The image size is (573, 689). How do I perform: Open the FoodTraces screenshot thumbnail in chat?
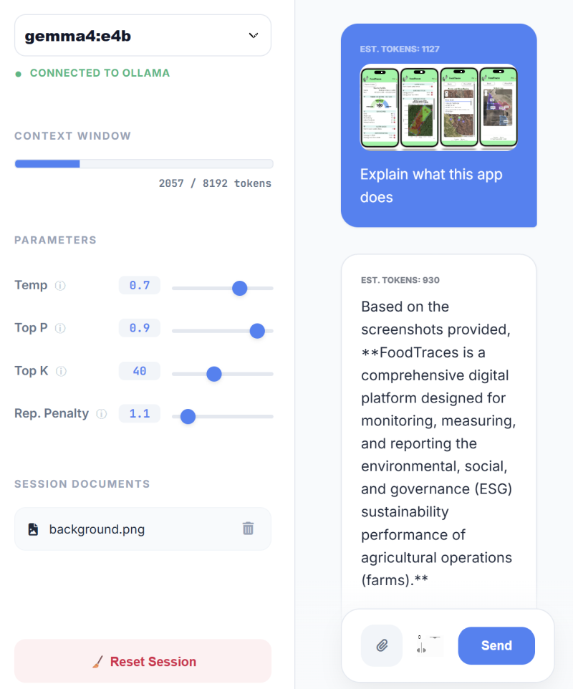pyautogui.click(x=438, y=107)
